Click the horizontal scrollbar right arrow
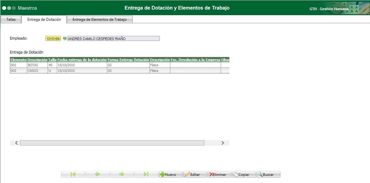Screen dimensions: 370x183 click(x=223, y=143)
